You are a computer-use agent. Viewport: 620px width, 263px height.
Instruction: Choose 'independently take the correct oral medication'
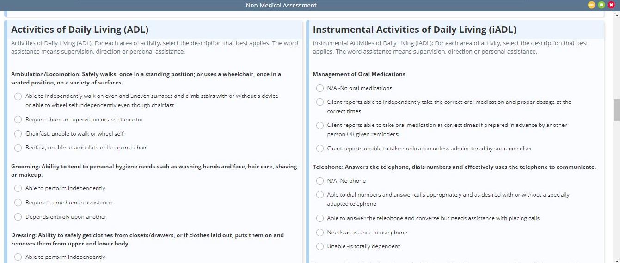point(319,102)
